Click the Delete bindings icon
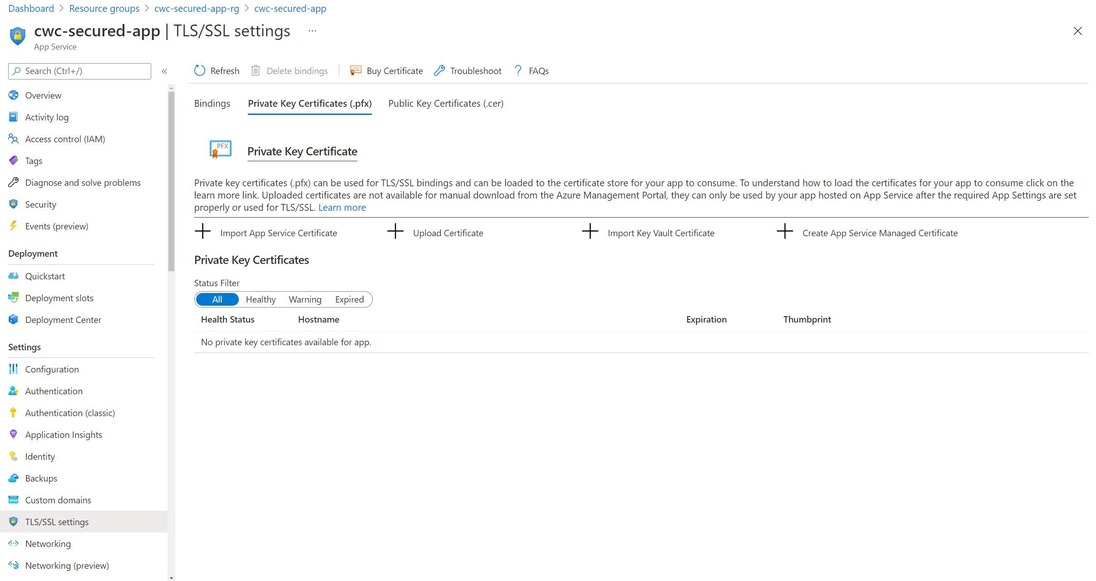This screenshot has height=581, width=1096. 255,70
